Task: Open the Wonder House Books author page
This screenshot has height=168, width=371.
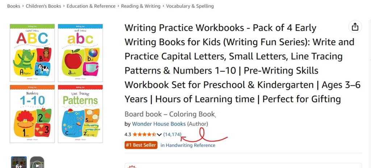Action: [159, 124]
